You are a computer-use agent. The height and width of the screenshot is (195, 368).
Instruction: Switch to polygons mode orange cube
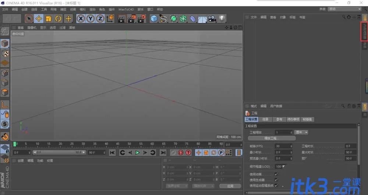coord(5,93)
